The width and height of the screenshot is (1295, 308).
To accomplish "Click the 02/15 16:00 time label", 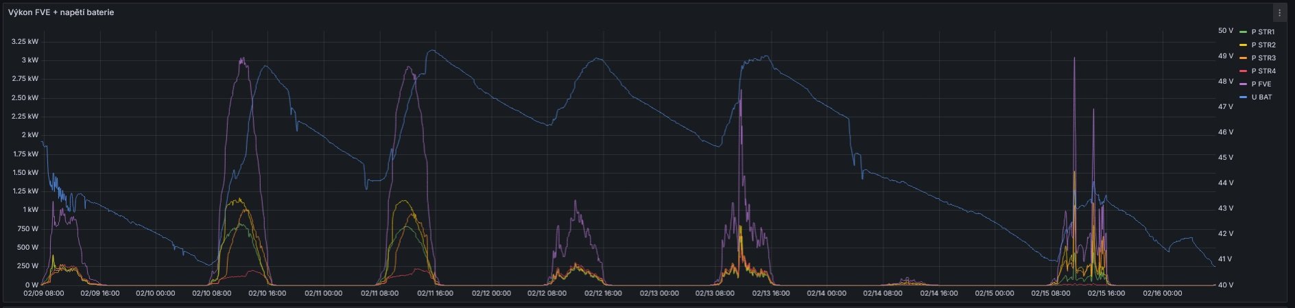I will (x=1106, y=294).
